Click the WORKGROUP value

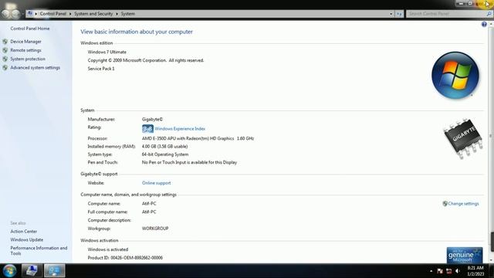tap(155, 229)
